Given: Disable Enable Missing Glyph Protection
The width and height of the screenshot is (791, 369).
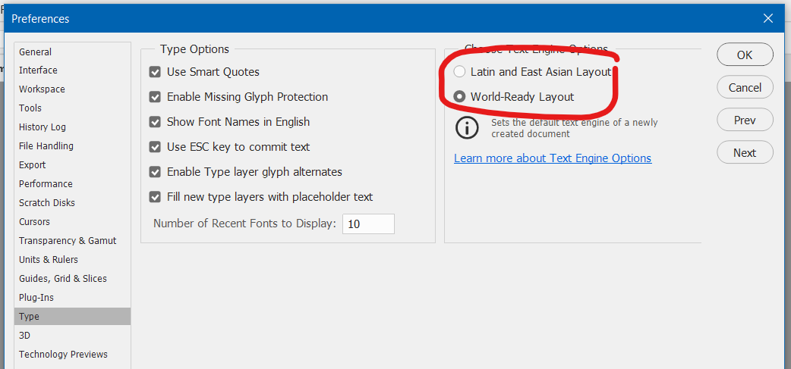Looking at the screenshot, I should (155, 97).
